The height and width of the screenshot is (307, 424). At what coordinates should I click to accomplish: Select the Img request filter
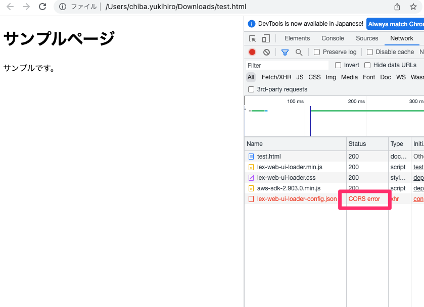331,77
